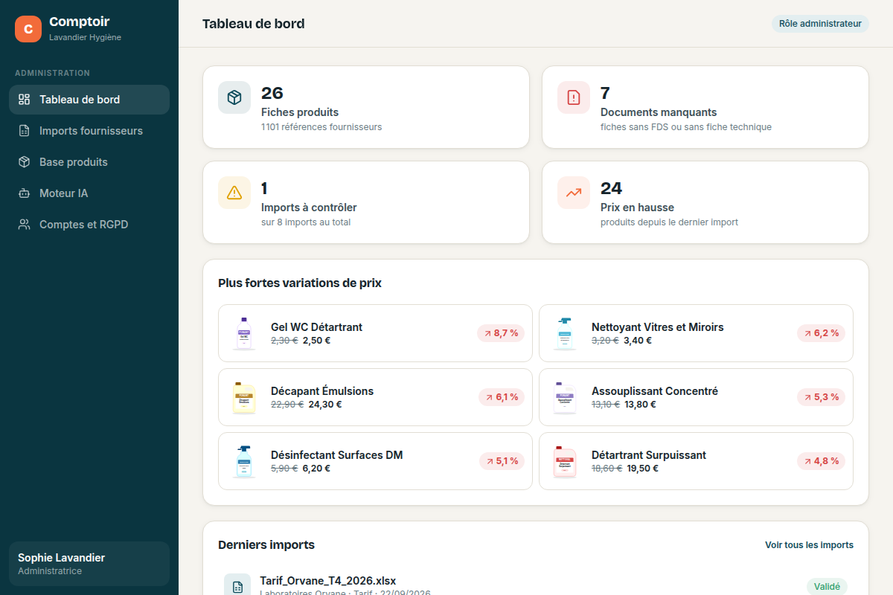
Task: Click the 5,3 % variation badge
Action: point(822,397)
